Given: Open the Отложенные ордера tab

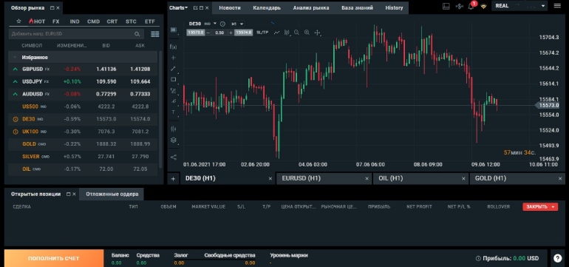Looking at the screenshot, I should (x=112, y=194).
